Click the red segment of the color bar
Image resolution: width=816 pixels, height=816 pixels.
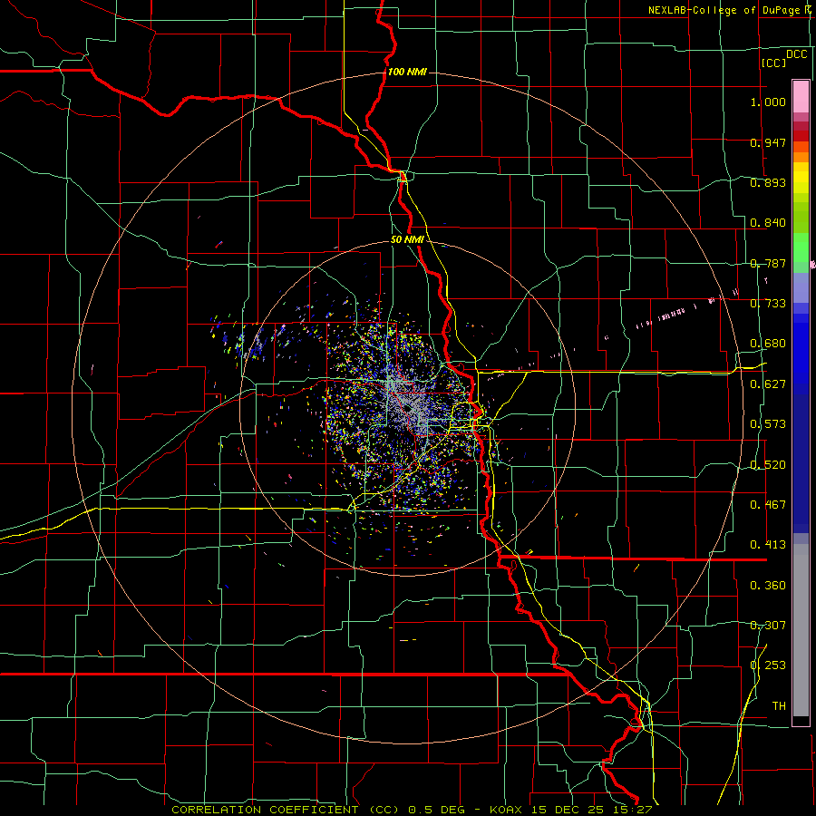(801, 136)
